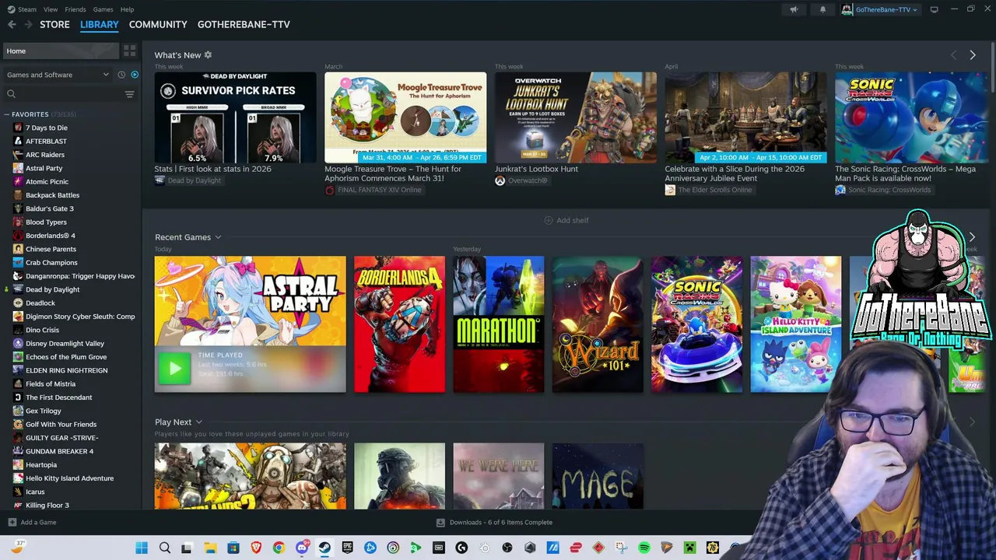Open Dead by Daylight game icon in favorites
The height and width of the screenshot is (560, 996).
click(18, 289)
